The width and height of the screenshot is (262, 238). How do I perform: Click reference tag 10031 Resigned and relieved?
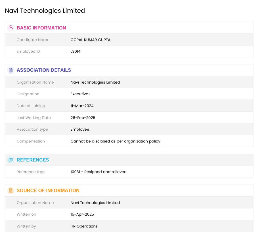[x=98, y=172]
